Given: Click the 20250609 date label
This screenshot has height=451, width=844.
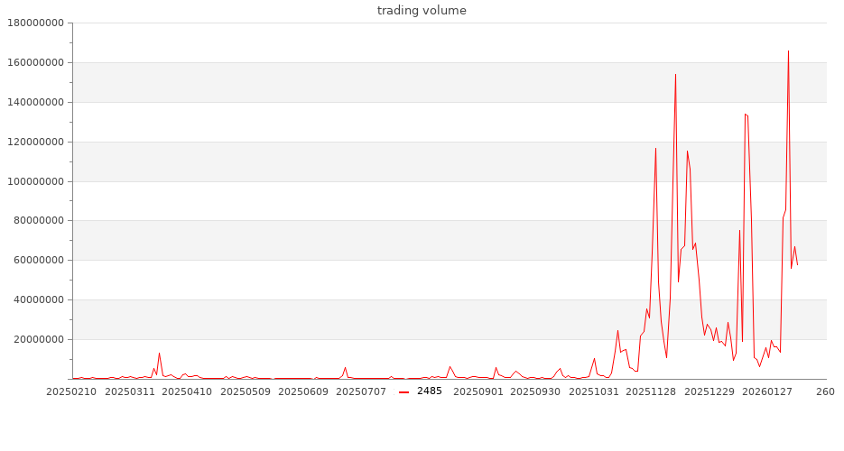Looking at the screenshot, I should [303, 392].
